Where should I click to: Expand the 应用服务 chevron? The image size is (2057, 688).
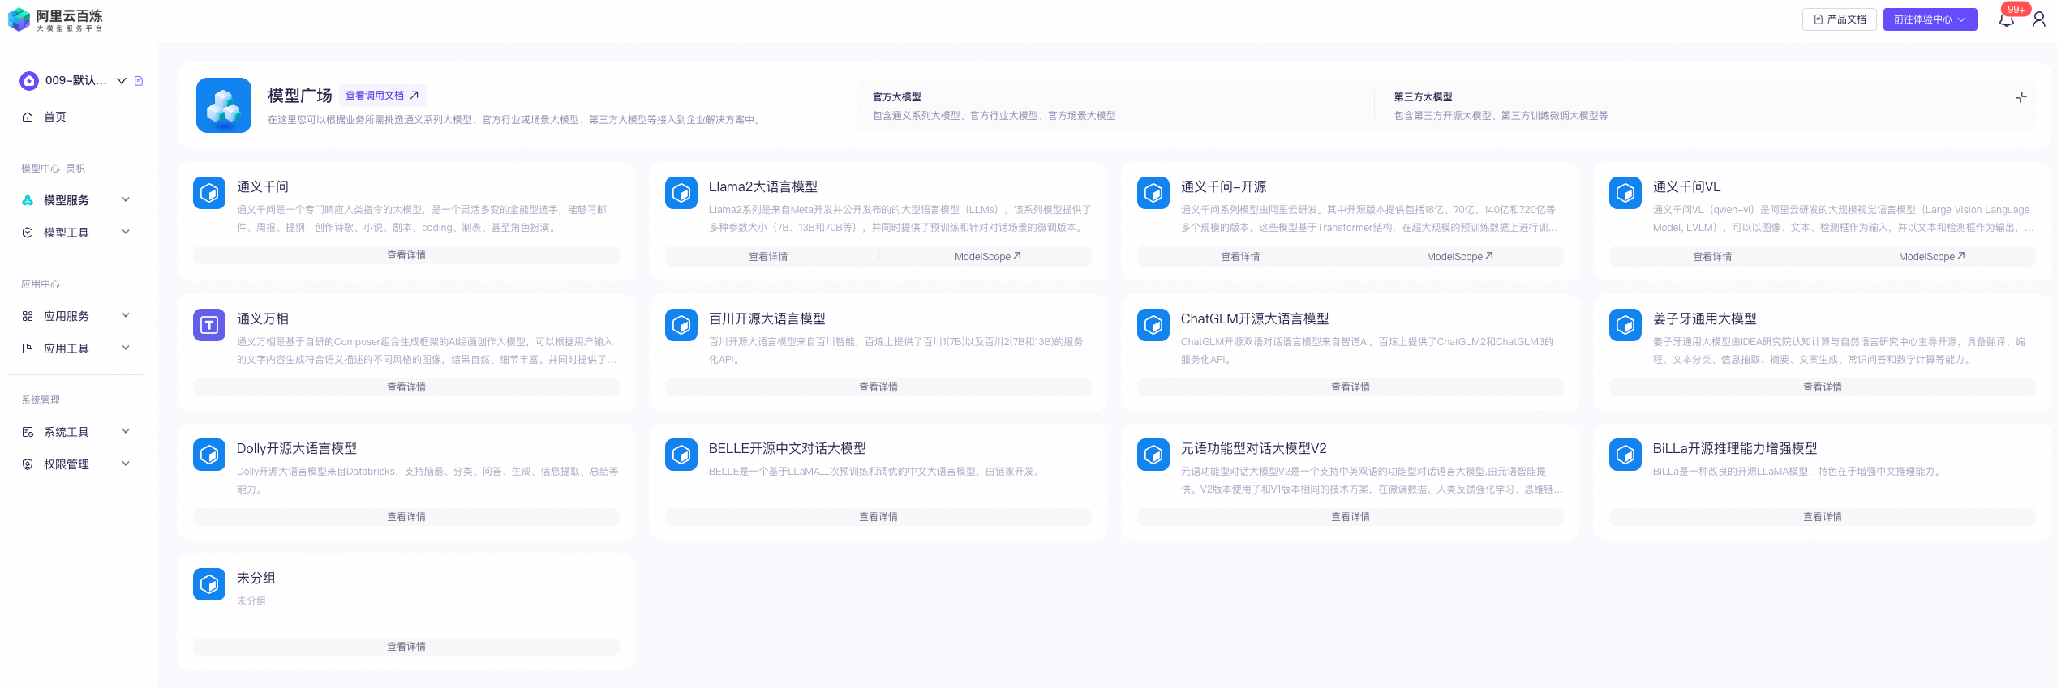[126, 315]
